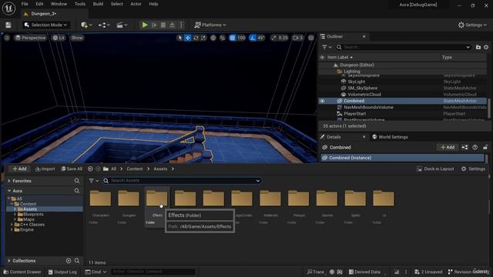Viewport: 493px width, 277px height.
Task: Adjust the camera speed setting
Action: pos(298,38)
